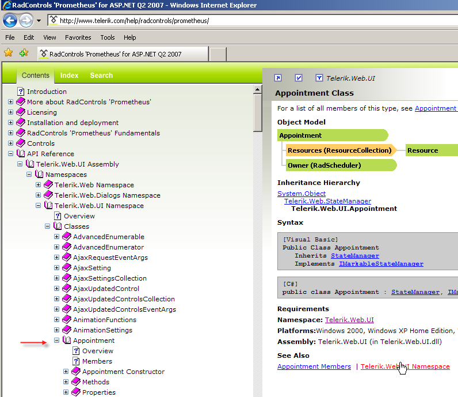The height and width of the screenshot is (397, 458).
Task: Select the RadControls 'Prometheus' browser tab
Action: 123,54
